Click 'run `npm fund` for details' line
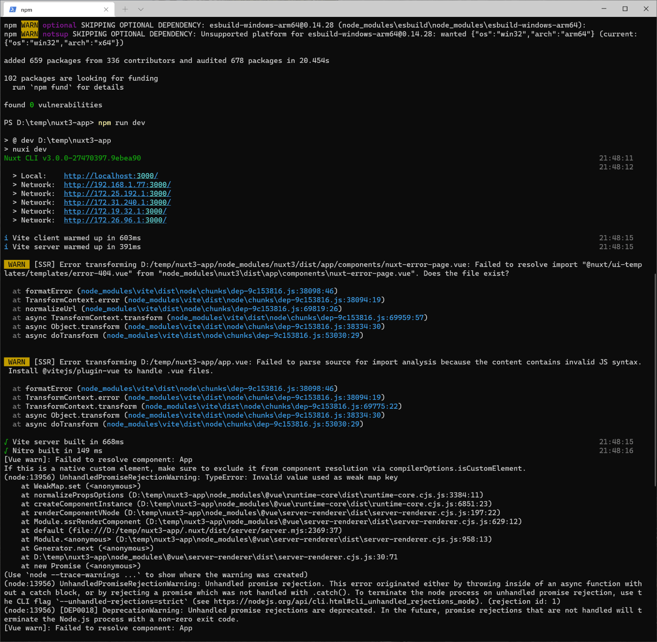This screenshot has height=642, width=657. click(68, 87)
